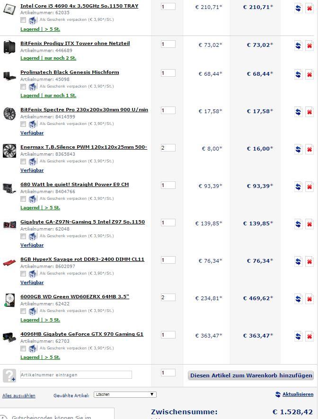The height and width of the screenshot is (419, 319).
Task: Click gift wrap icon for HyperX Savage RAM
Action: 33,274
